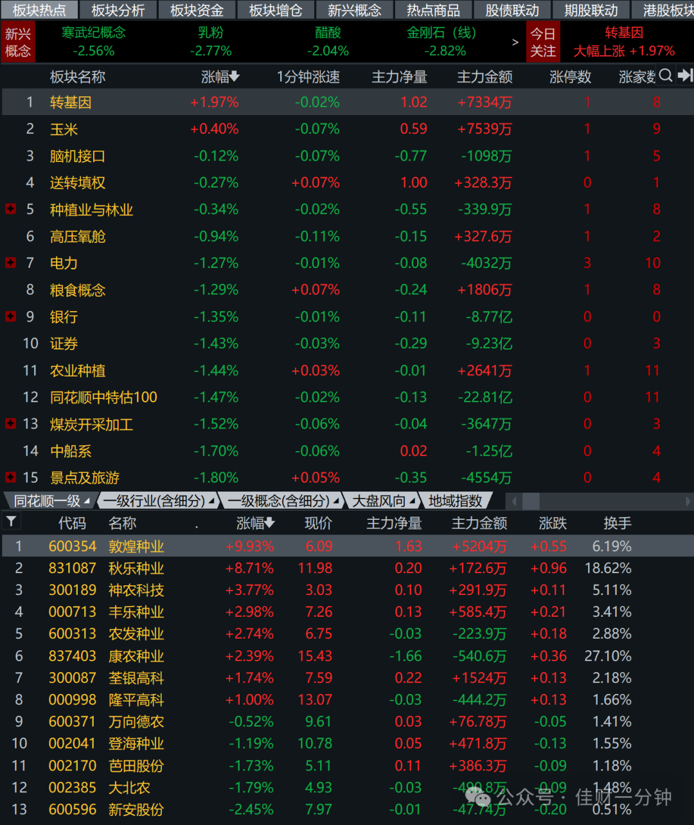The width and height of the screenshot is (694, 825).
Task: Click the red plus icon beside 电力
Action: coord(10,263)
